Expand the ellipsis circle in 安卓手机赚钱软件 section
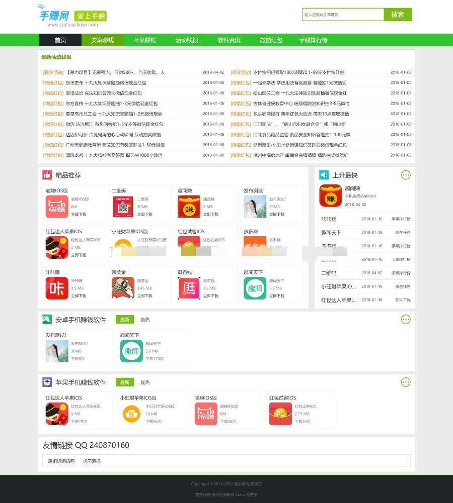Image resolution: width=453 pixels, height=503 pixels. click(x=406, y=319)
